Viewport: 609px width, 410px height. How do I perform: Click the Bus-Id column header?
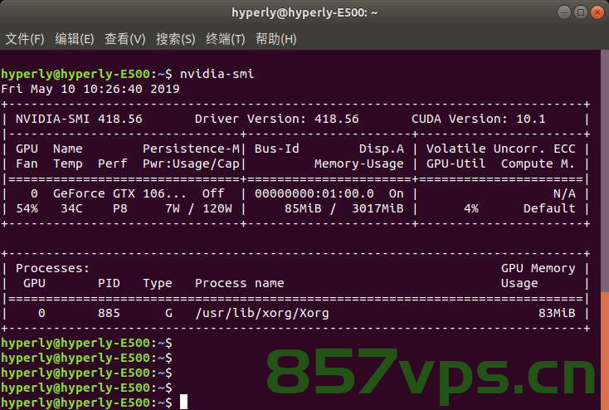click(277, 149)
